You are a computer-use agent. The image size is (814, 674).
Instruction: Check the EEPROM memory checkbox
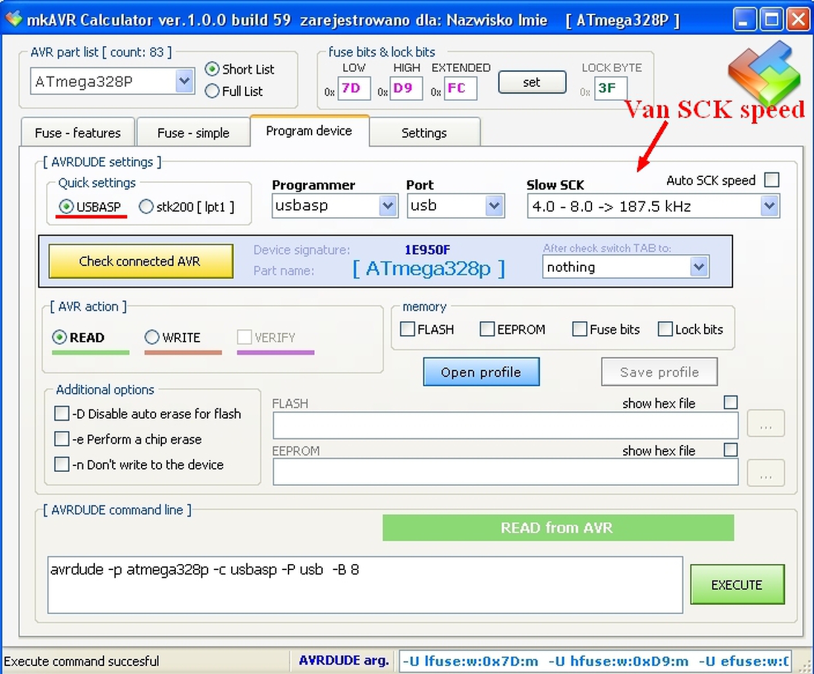[x=487, y=328]
